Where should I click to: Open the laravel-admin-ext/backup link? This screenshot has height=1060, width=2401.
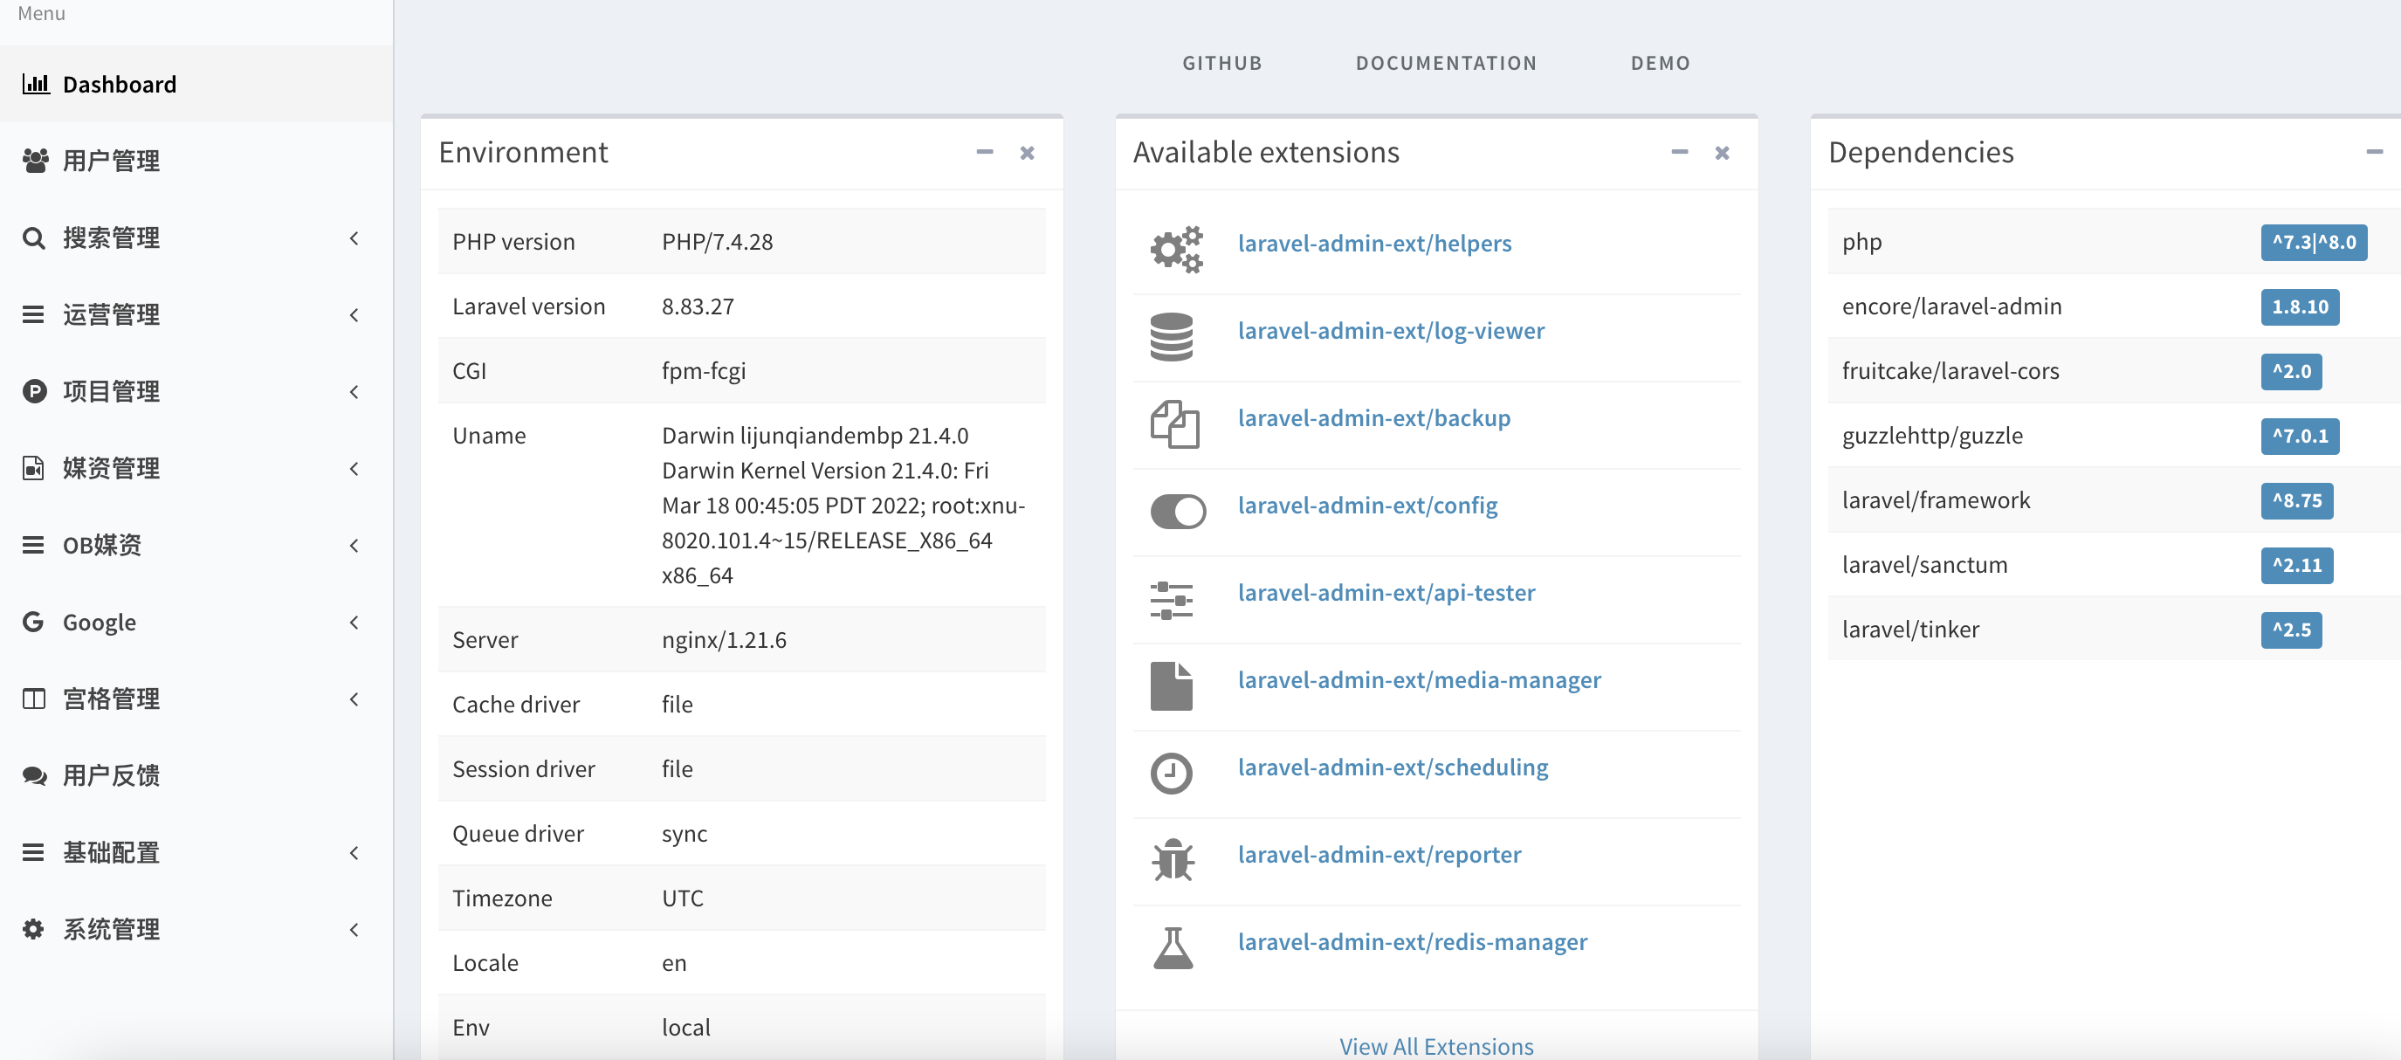coord(1374,417)
